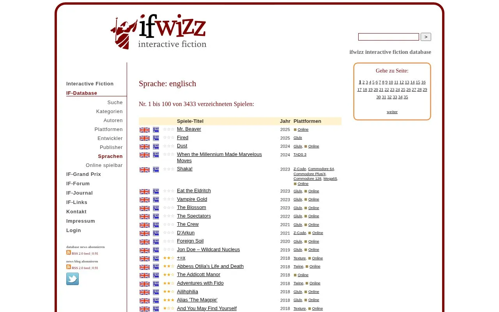
Task: Open the Twine link for Adventures with Fido
Action: click(x=298, y=283)
